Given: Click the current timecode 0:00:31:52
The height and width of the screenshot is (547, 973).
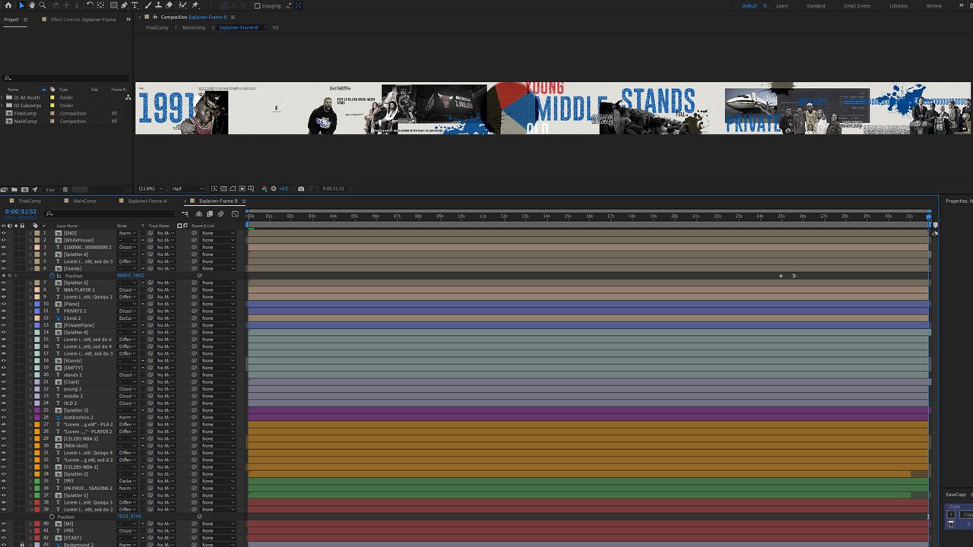Looking at the screenshot, I should 21,211.
